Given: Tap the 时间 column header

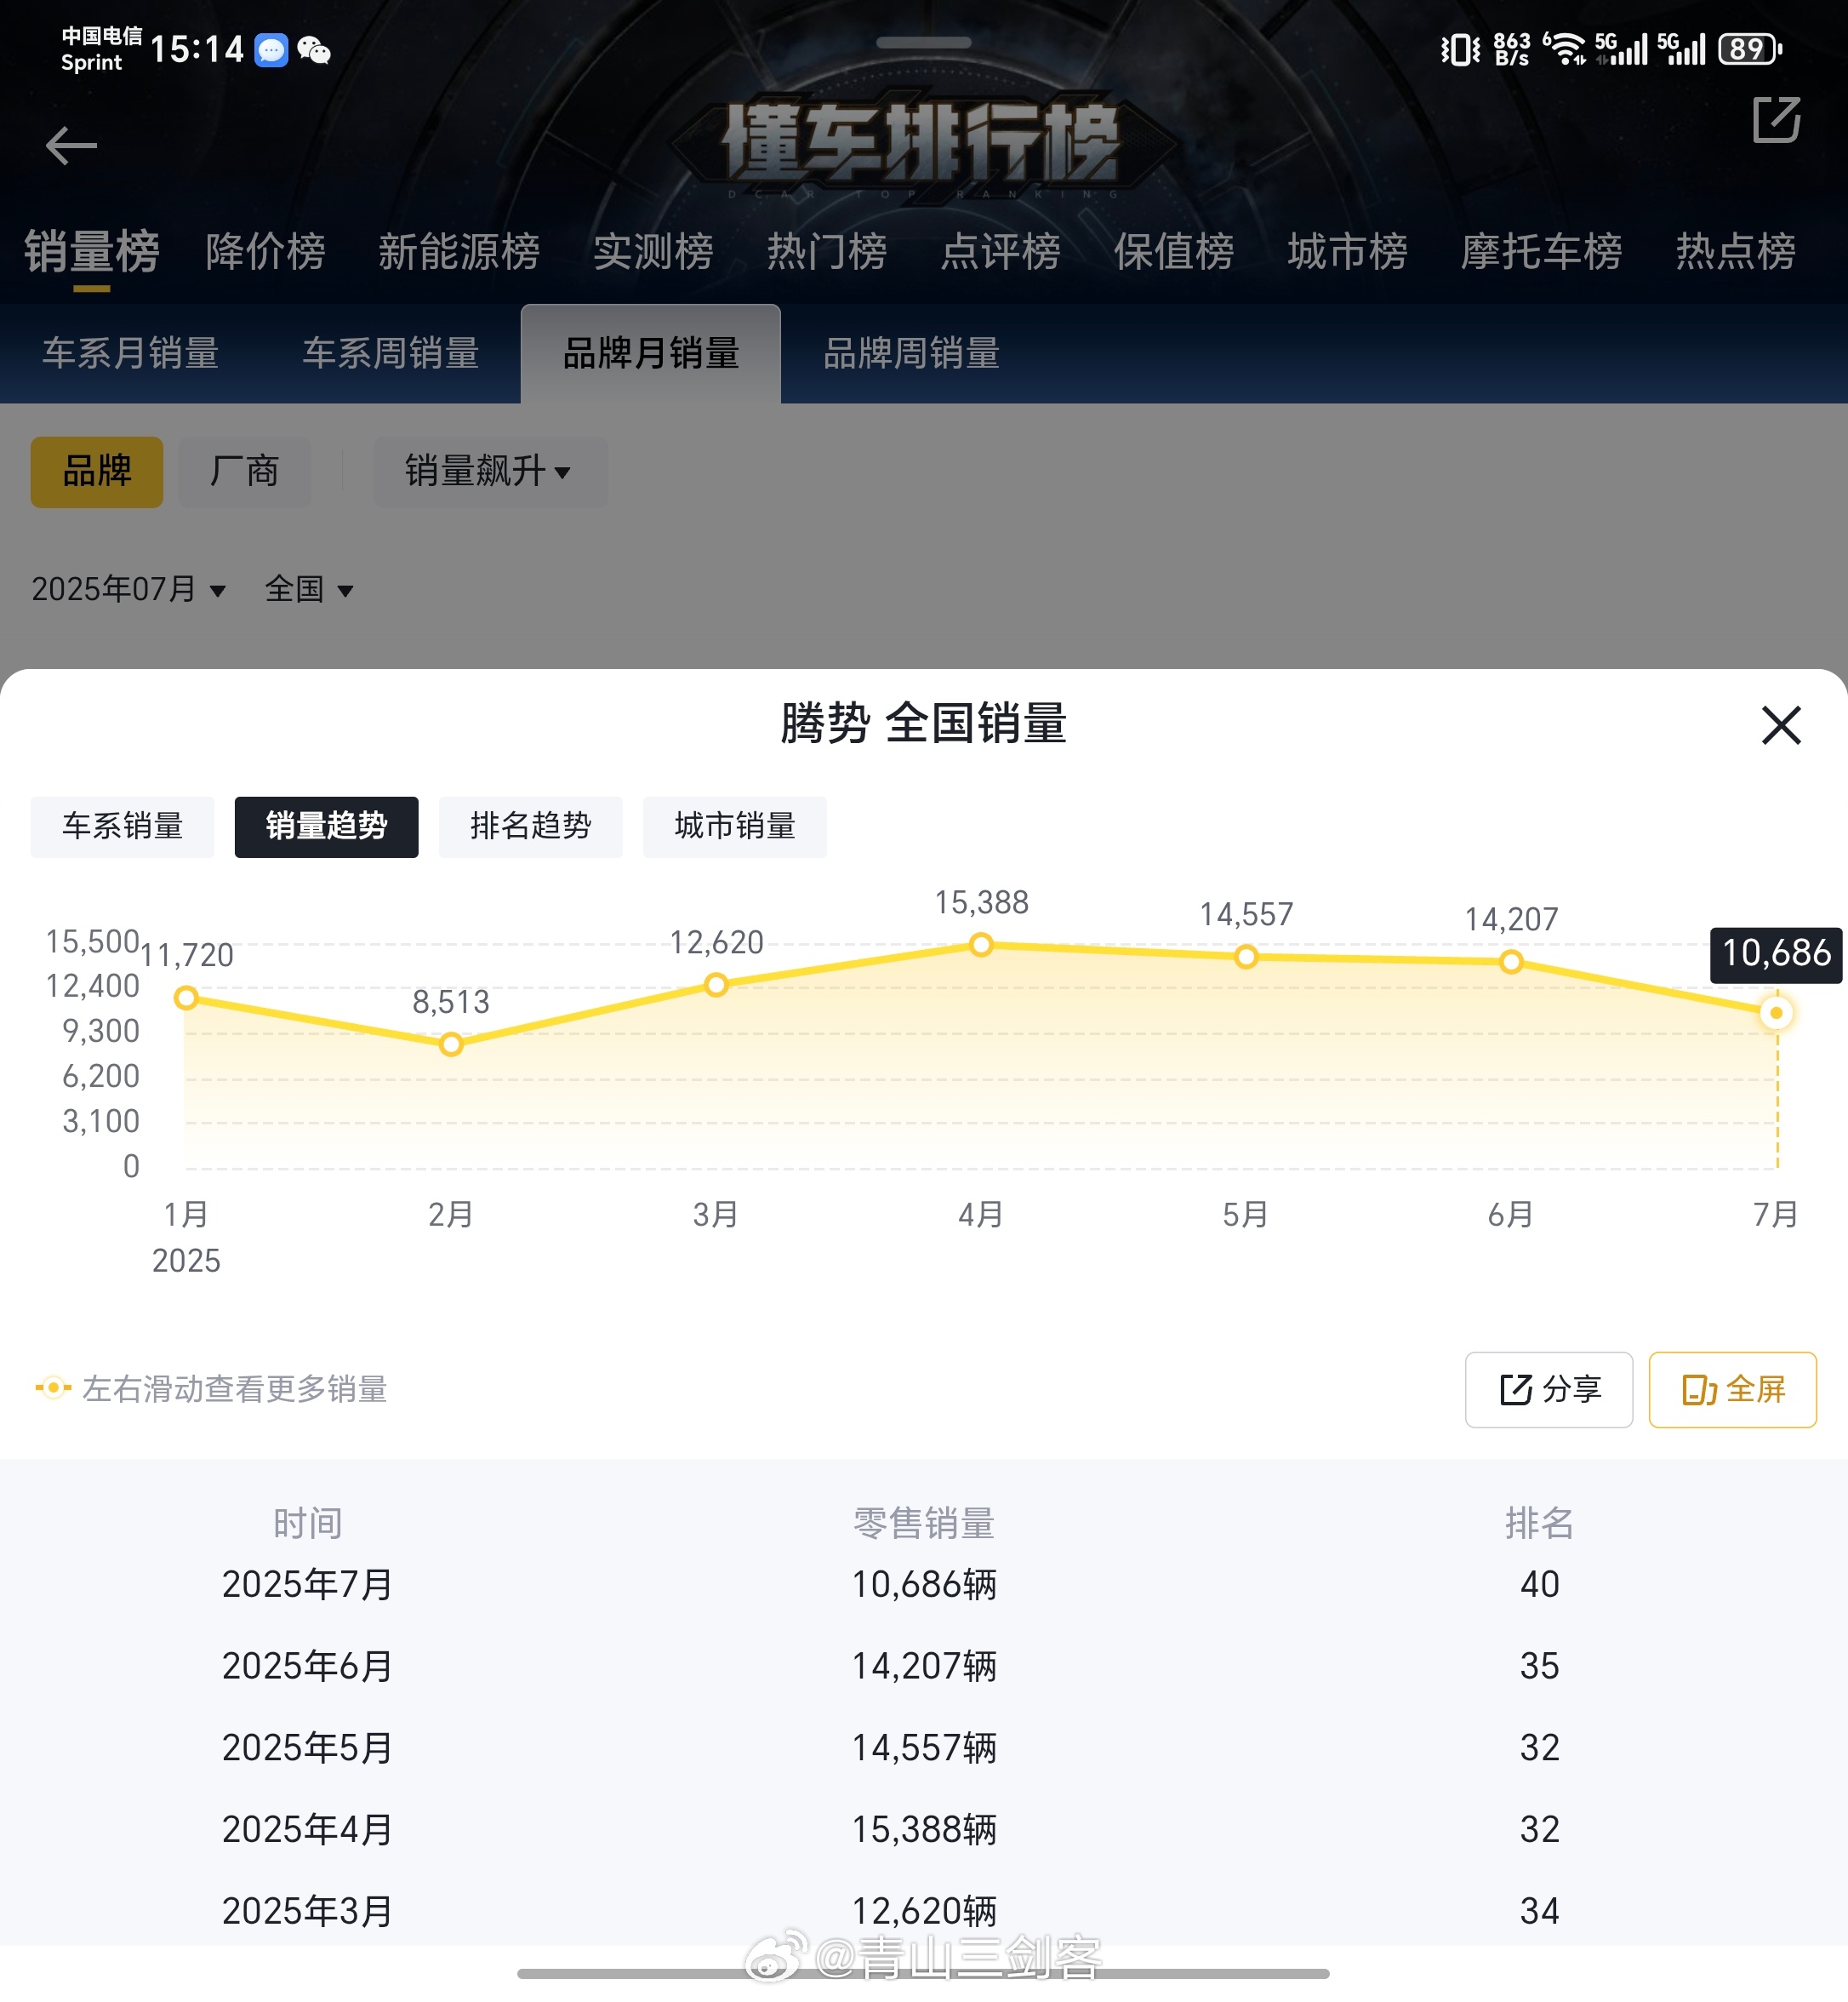Looking at the screenshot, I should tap(308, 1524).
